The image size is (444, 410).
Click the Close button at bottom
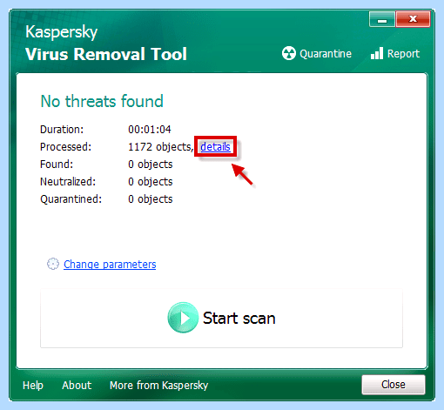click(394, 385)
